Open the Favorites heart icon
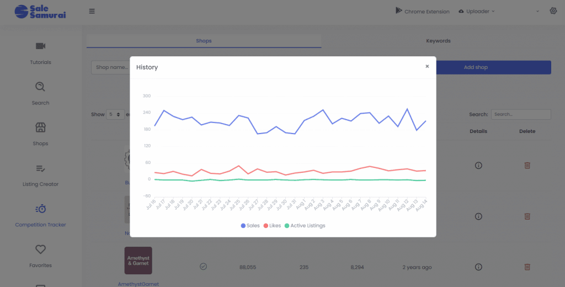 40,249
